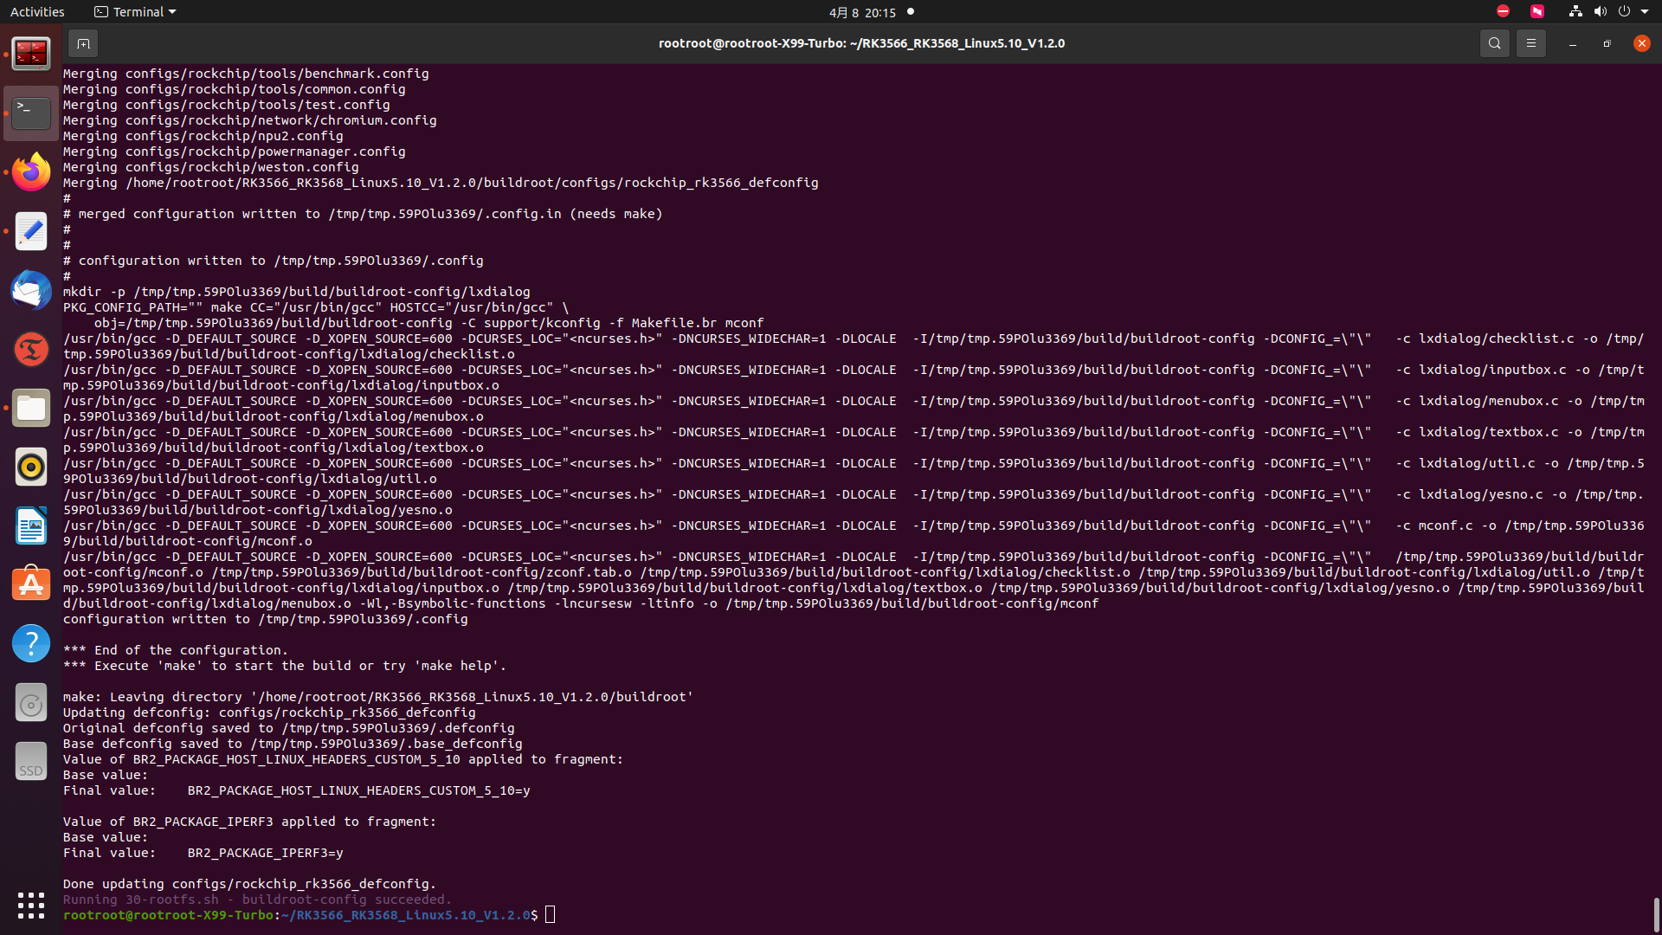
Task: Click the network status icon
Action: tap(1575, 12)
